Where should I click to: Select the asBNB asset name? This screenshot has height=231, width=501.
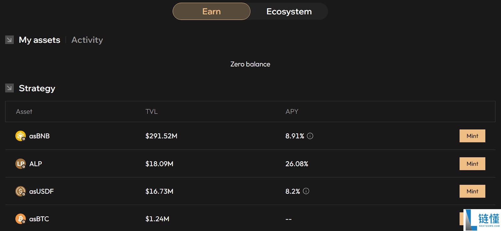click(x=39, y=136)
